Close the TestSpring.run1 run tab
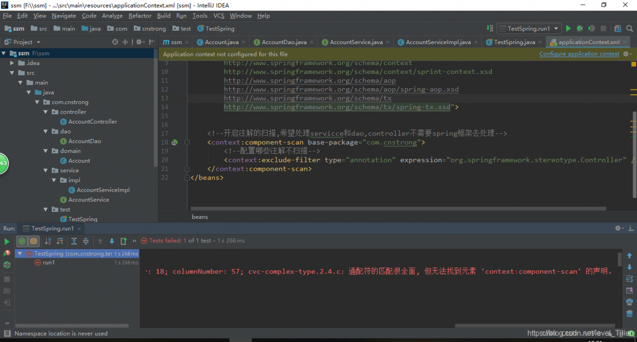Image resolution: width=637 pixels, height=342 pixels. pyautogui.click(x=79, y=228)
